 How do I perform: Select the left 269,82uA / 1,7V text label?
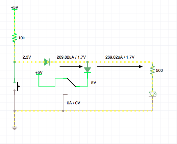[71, 57]
